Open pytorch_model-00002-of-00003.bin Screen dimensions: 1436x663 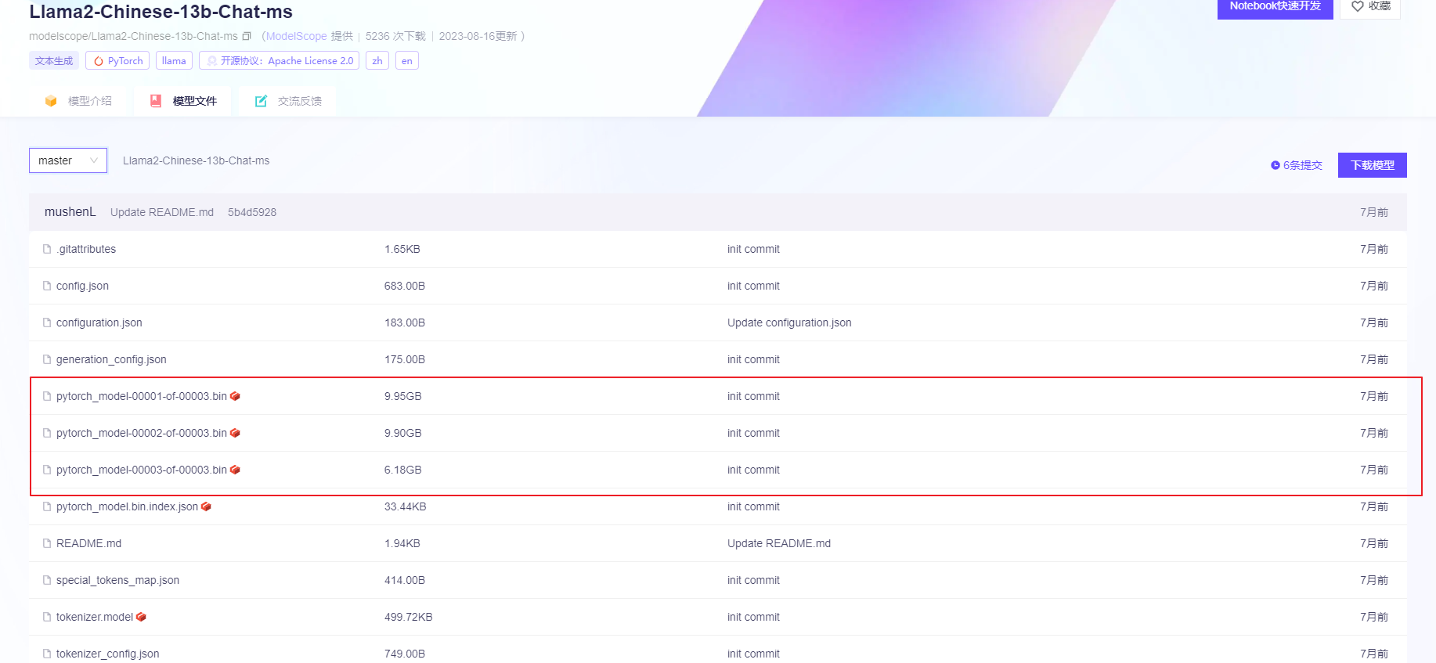[x=142, y=433]
